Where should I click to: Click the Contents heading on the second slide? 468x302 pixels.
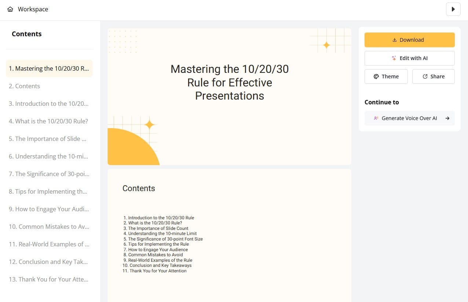[139, 189]
